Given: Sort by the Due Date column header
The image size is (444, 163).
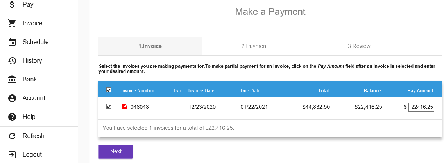Looking at the screenshot, I should tap(250, 91).
